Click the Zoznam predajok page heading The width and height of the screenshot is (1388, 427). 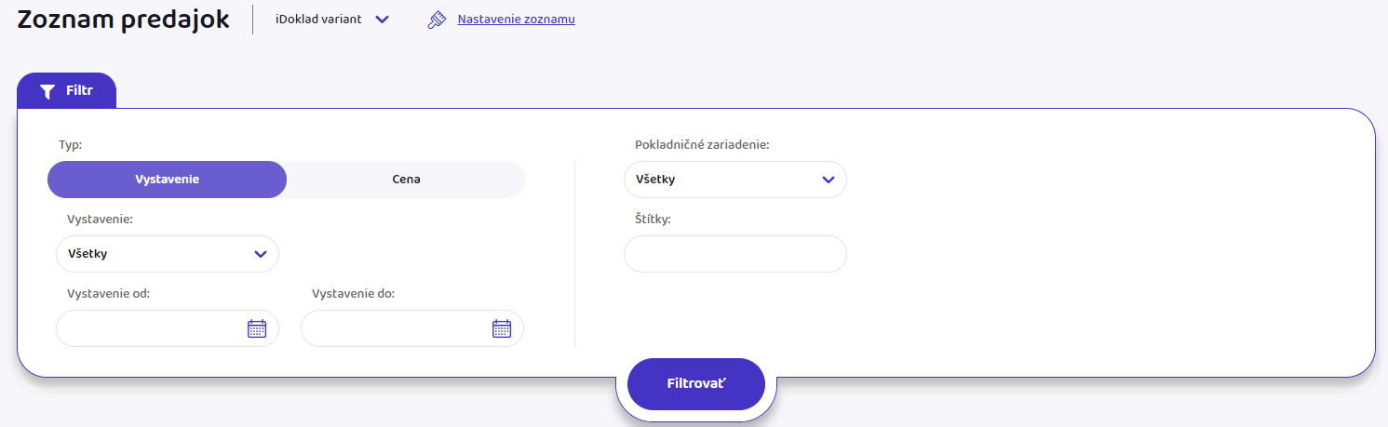tap(124, 20)
